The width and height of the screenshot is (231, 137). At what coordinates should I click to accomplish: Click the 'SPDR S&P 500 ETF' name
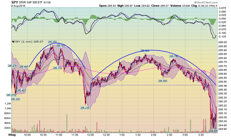(x=30, y=3)
